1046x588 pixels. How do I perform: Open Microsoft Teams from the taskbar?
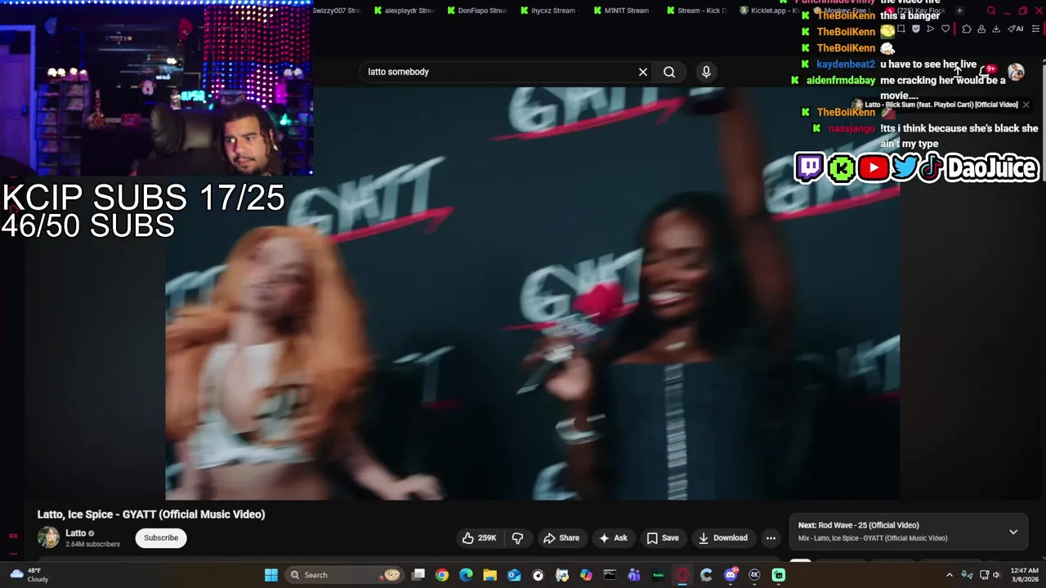634,575
